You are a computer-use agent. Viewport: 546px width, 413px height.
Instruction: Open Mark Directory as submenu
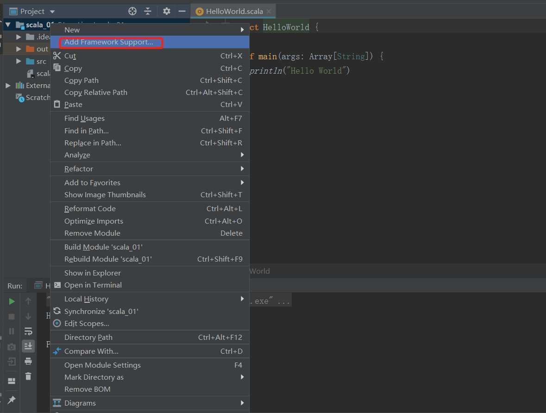(150, 377)
